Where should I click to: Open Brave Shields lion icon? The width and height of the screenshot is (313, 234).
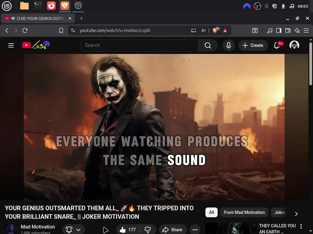point(216,30)
